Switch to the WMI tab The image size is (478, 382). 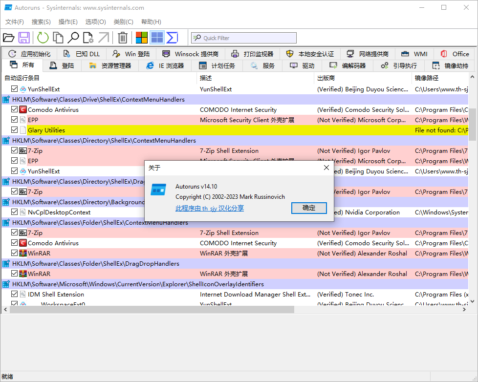click(414, 54)
